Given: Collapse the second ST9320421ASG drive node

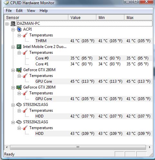Looking at the screenshot, I should pyautogui.click(x=13, y=122).
